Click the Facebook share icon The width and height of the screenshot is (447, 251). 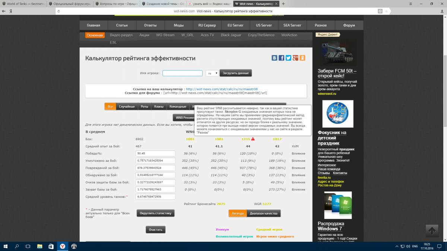pos(282,58)
